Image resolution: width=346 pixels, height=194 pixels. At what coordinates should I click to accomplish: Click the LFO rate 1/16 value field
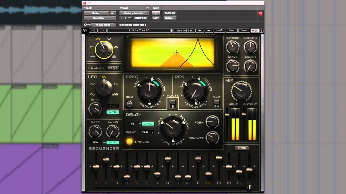pyautogui.click(x=113, y=106)
